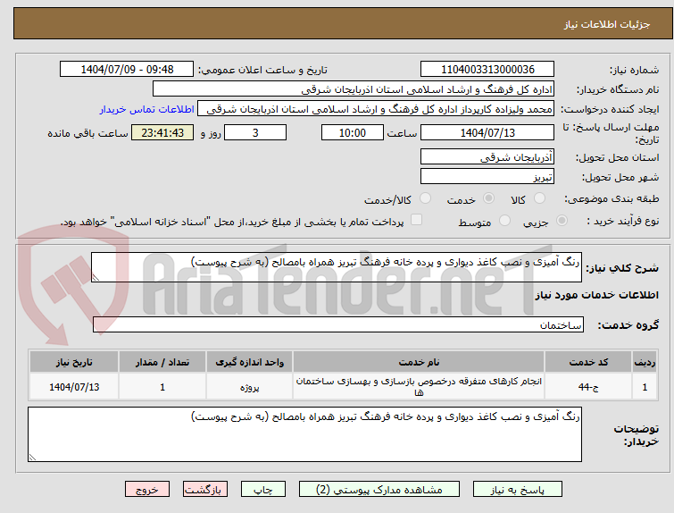Click the کد خدمت column header
Image resolution: width=674 pixels, height=513 pixels.
pos(588,362)
